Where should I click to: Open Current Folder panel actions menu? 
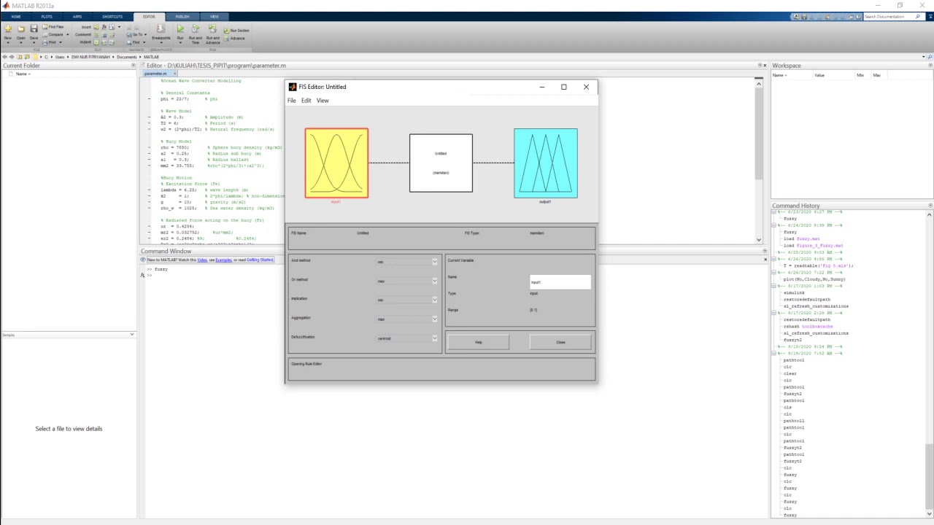tap(134, 66)
